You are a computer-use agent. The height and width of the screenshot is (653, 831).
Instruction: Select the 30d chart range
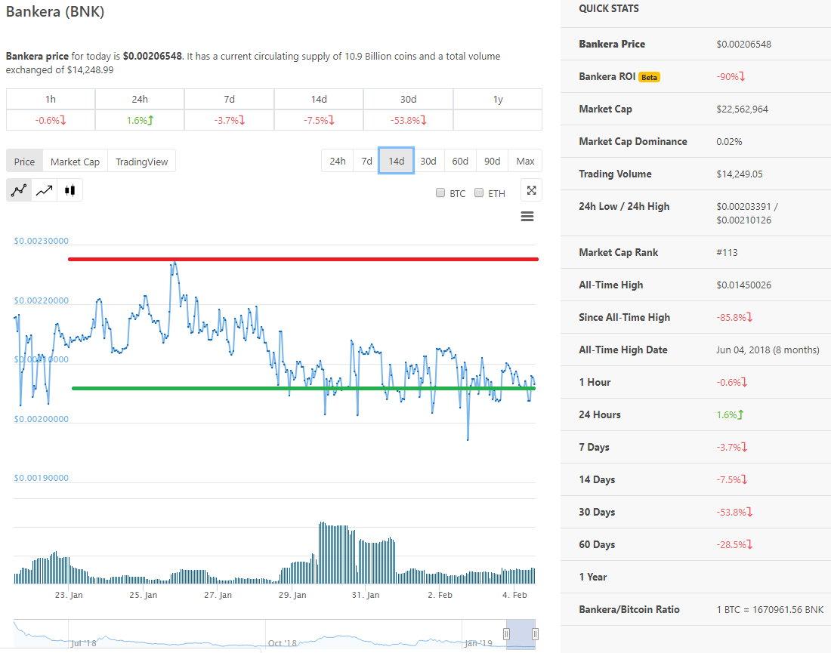tap(428, 161)
